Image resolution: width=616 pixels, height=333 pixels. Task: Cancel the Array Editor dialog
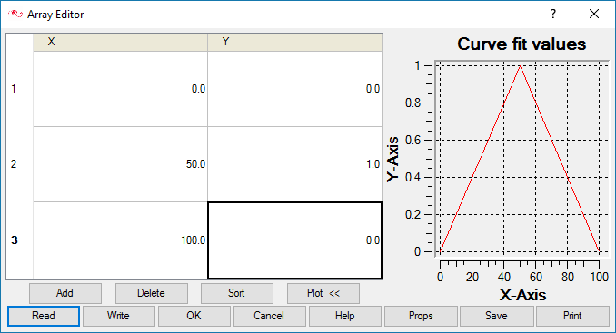pyautogui.click(x=270, y=316)
